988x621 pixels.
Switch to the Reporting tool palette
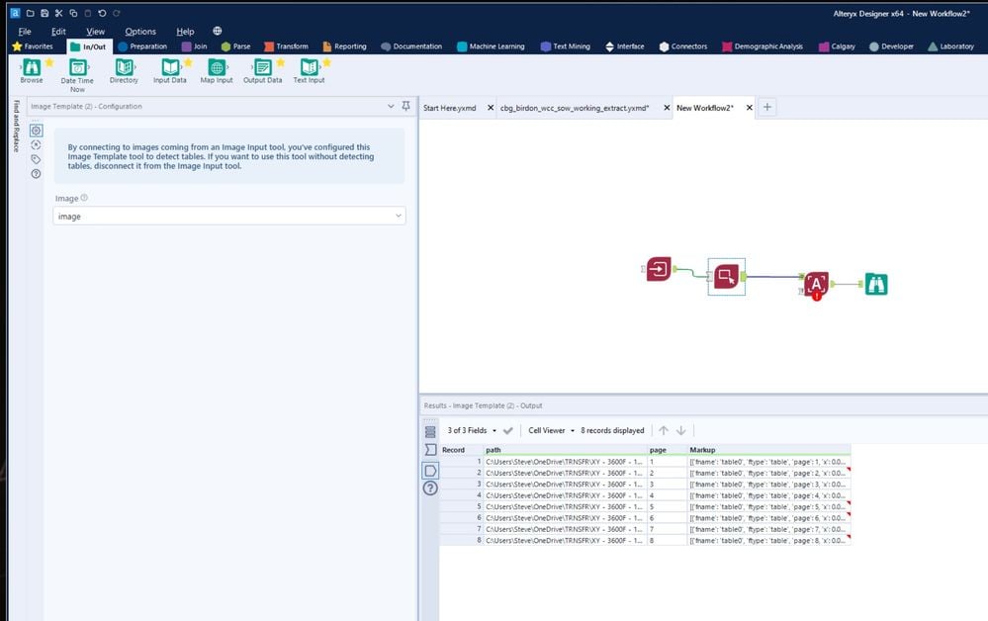pyautogui.click(x=344, y=45)
